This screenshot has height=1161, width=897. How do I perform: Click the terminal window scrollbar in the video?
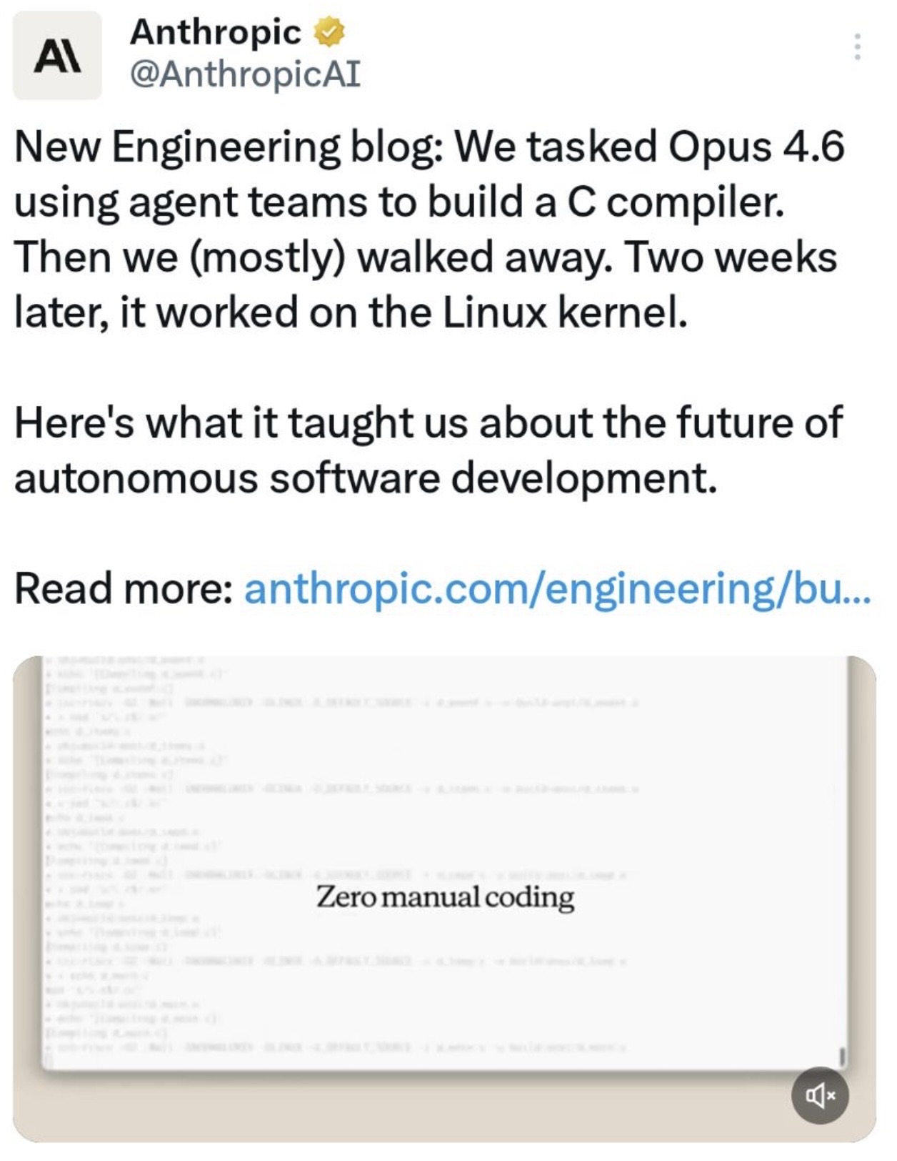842,1055
